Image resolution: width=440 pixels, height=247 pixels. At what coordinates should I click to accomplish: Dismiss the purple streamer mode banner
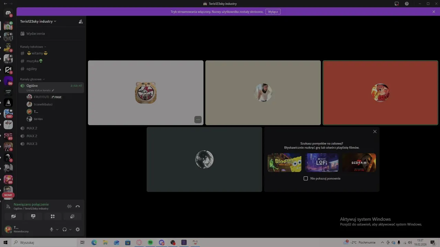tap(434, 12)
